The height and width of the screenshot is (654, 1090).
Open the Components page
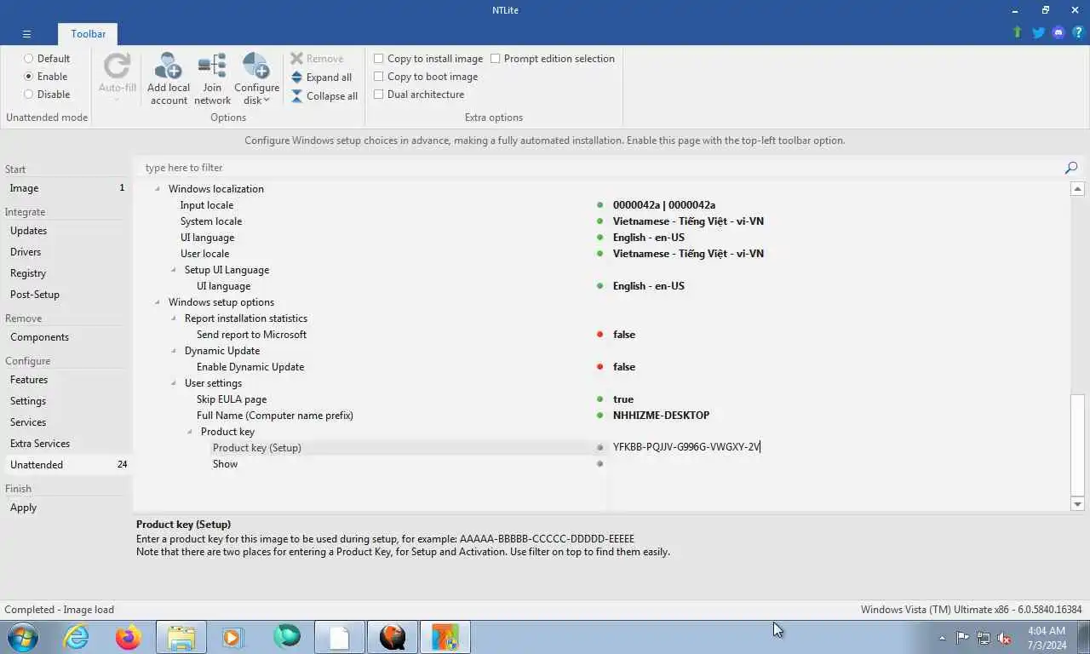(66, 337)
